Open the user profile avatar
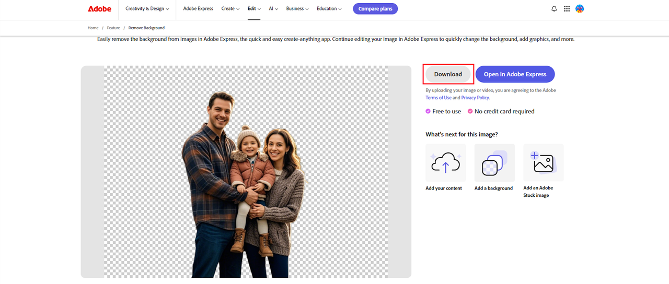 coord(580,9)
